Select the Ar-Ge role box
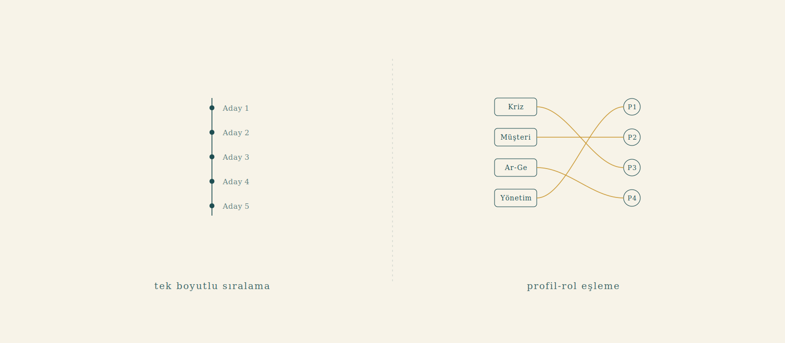The image size is (785, 343). coord(516,168)
